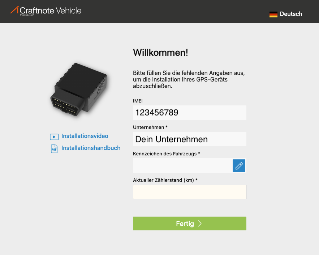Click the PDF document icon
The image size is (319, 255).
click(54, 149)
